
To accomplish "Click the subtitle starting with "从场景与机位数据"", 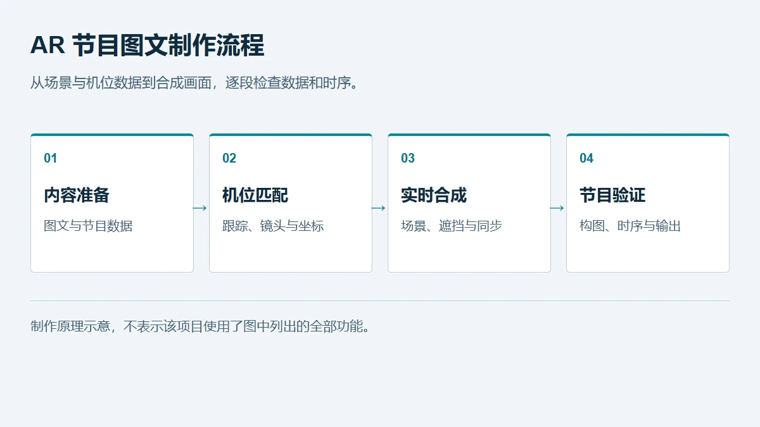I will [195, 83].
